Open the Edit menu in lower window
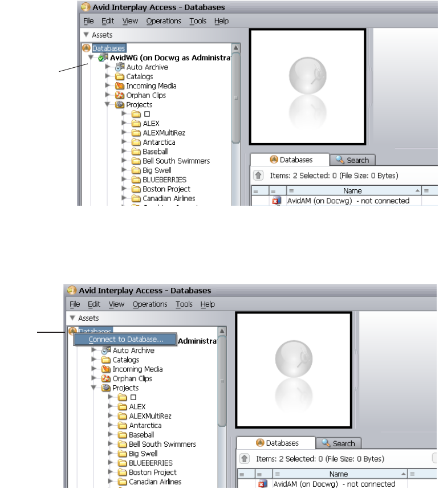Image resolution: width=439 pixels, height=489 pixels. 94,304
